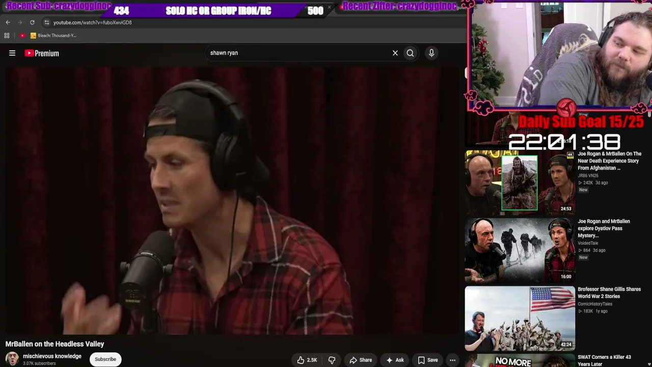Select the youtube.com URL in the address bar

pos(92,22)
